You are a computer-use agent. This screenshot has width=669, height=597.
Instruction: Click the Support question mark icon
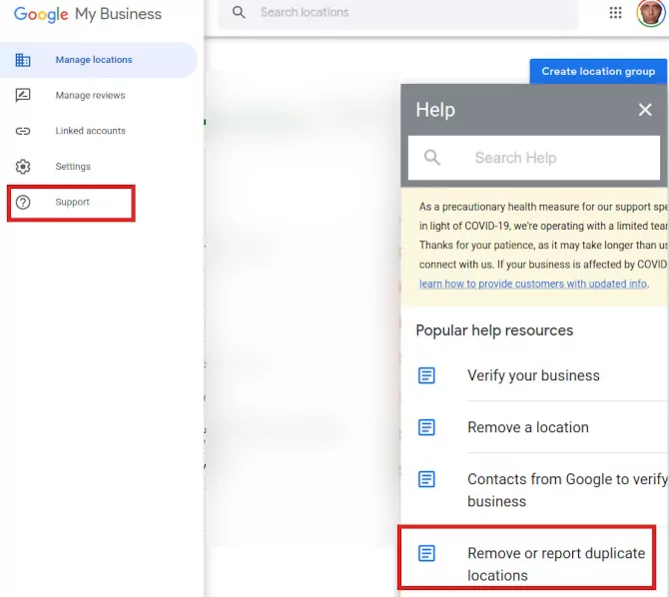(23, 202)
